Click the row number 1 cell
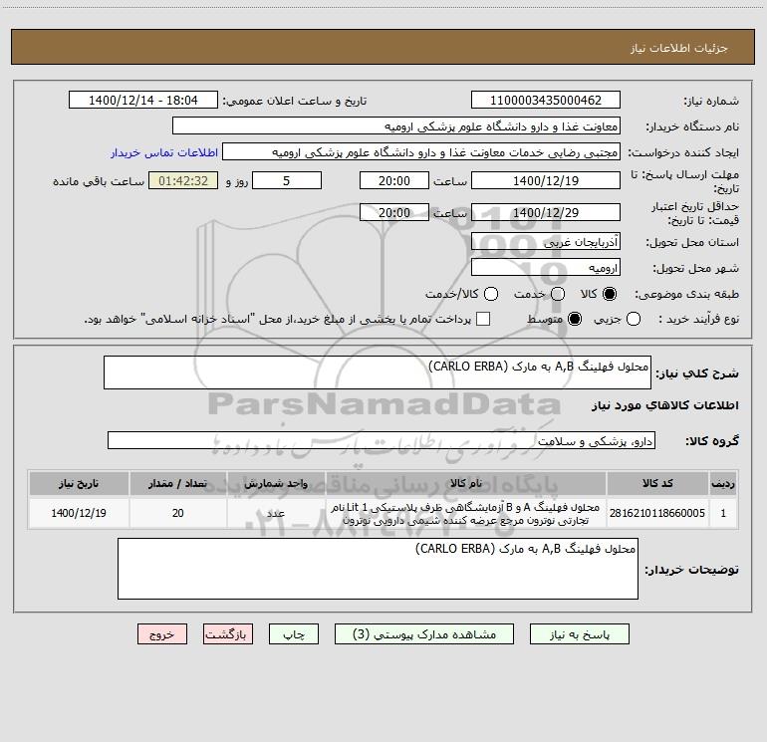Screen dimensions: 767x742 pyautogui.click(x=723, y=513)
